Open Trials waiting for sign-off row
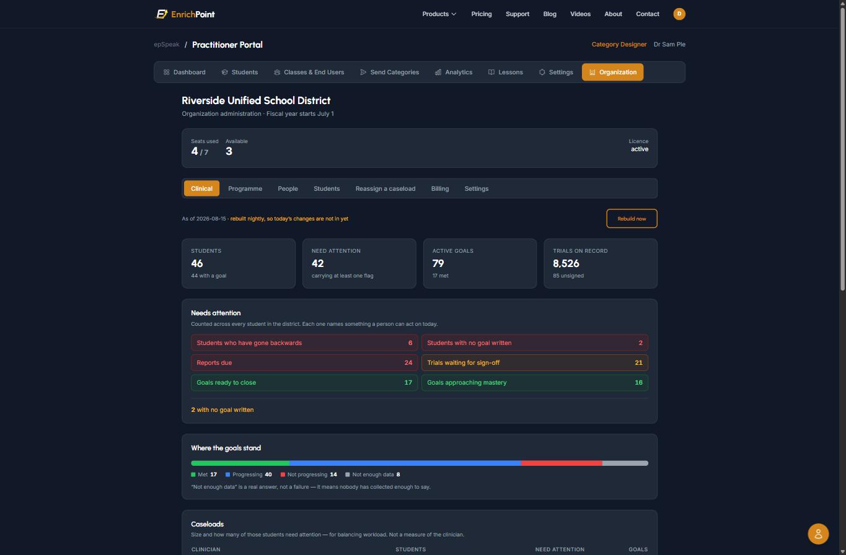Image resolution: width=846 pixels, height=555 pixels. 535,362
